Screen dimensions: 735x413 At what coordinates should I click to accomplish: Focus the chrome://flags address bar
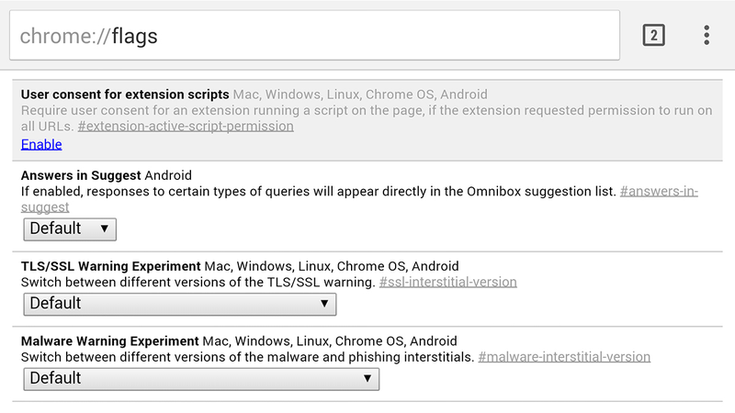(314, 36)
